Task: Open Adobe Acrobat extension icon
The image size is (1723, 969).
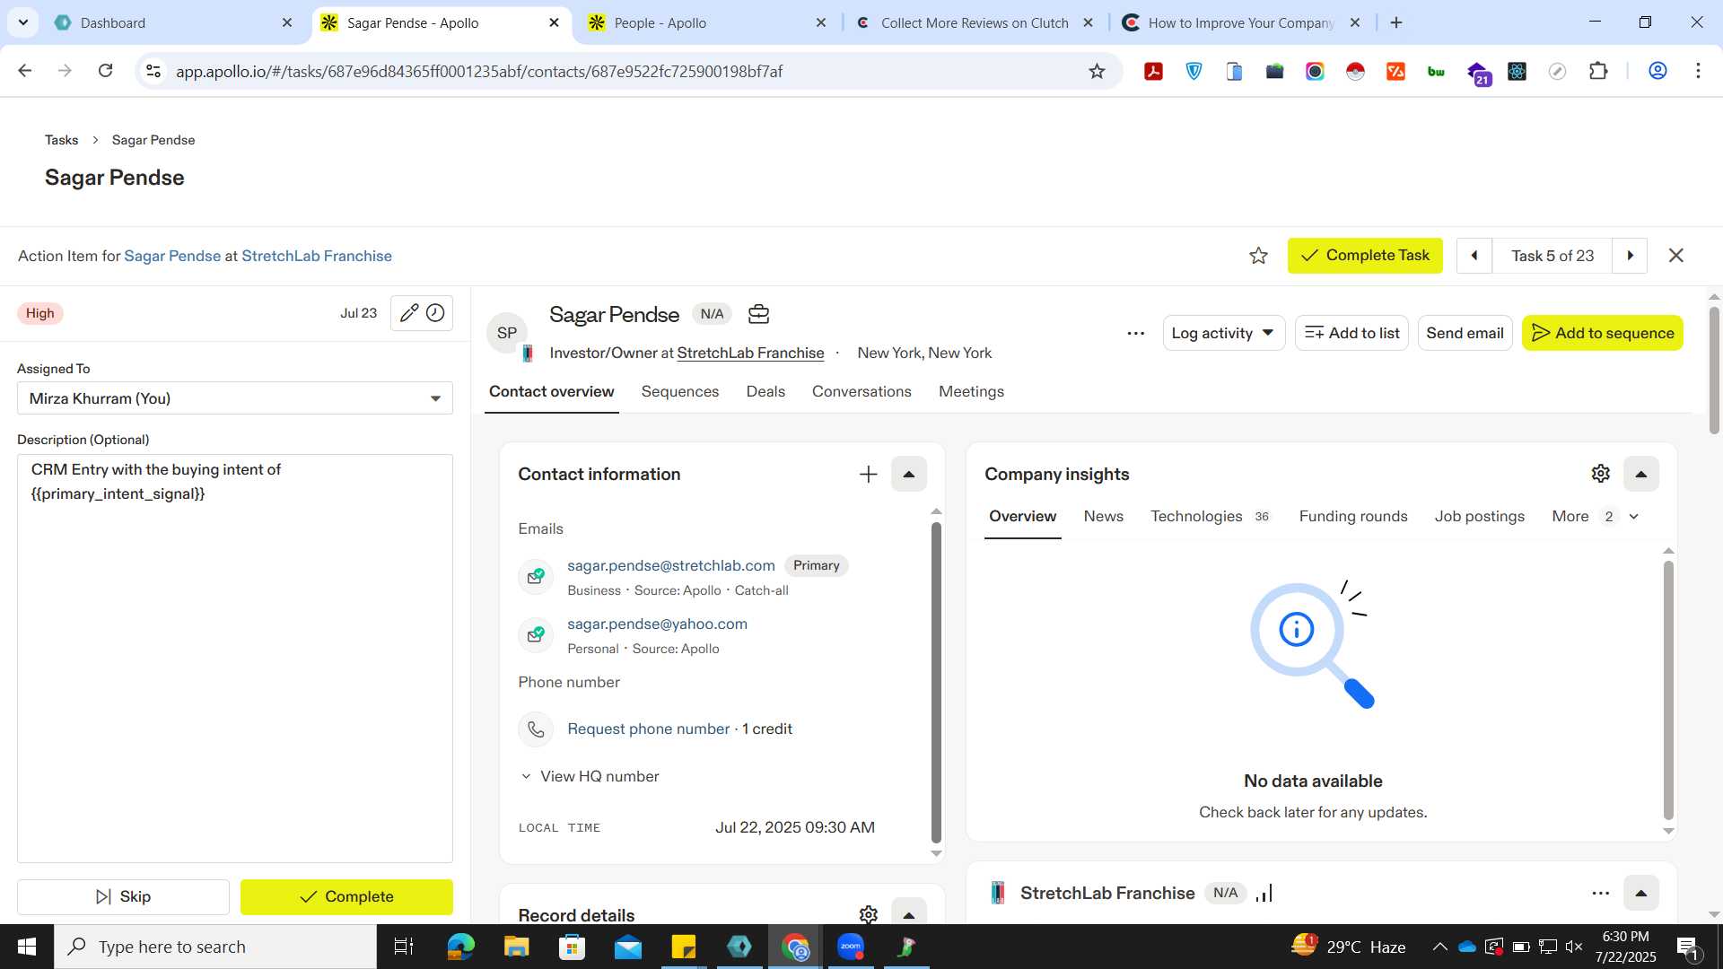Action: [1153, 71]
